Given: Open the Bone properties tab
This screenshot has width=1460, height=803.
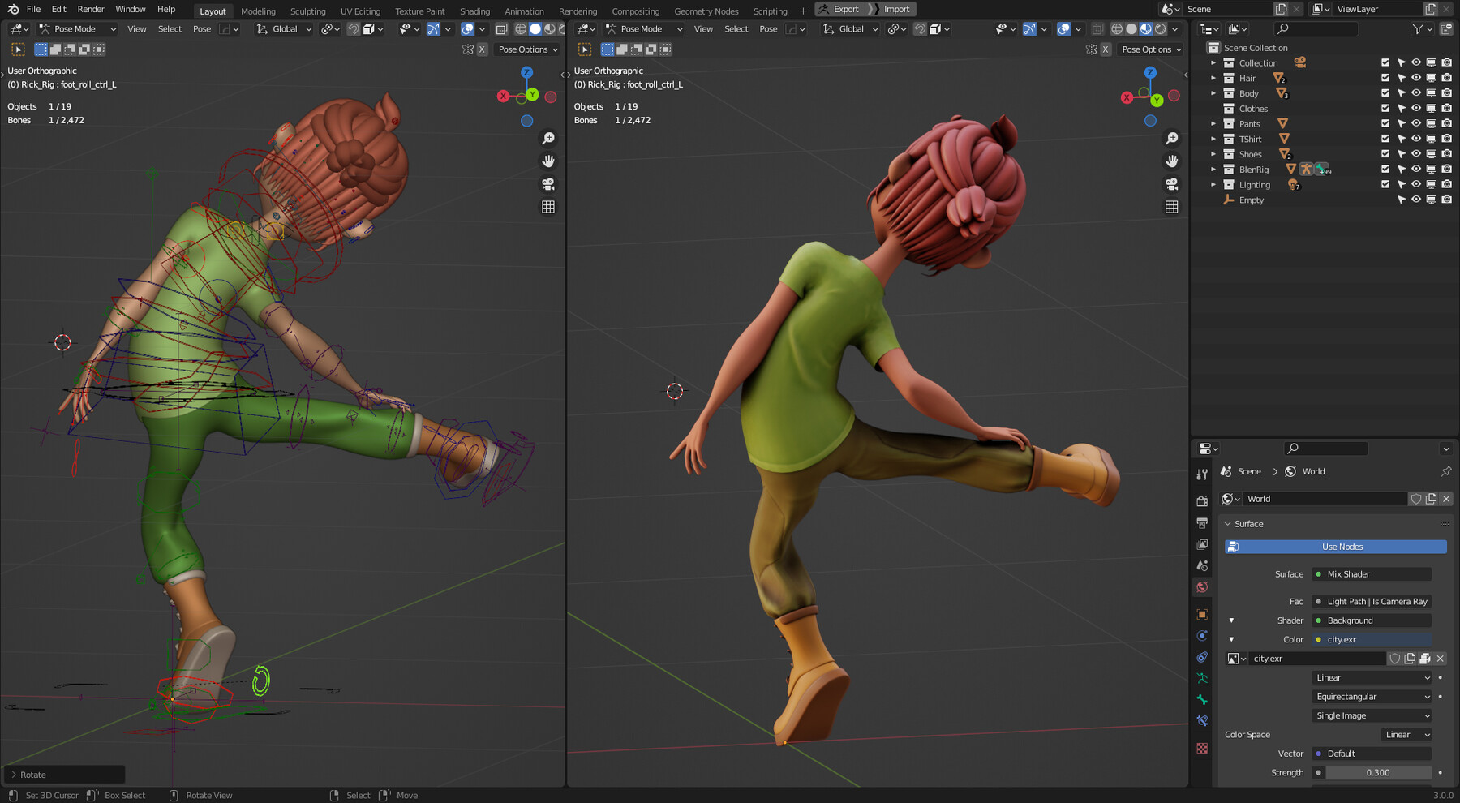Looking at the screenshot, I should pyautogui.click(x=1202, y=700).
